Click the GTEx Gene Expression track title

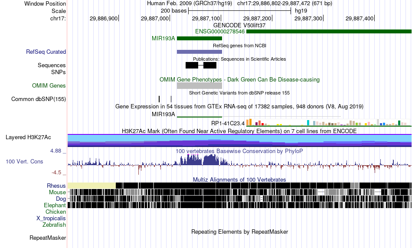239,106
